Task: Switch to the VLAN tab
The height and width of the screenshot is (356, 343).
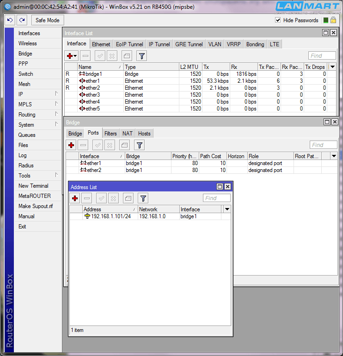Action: [x=215, y=44]
